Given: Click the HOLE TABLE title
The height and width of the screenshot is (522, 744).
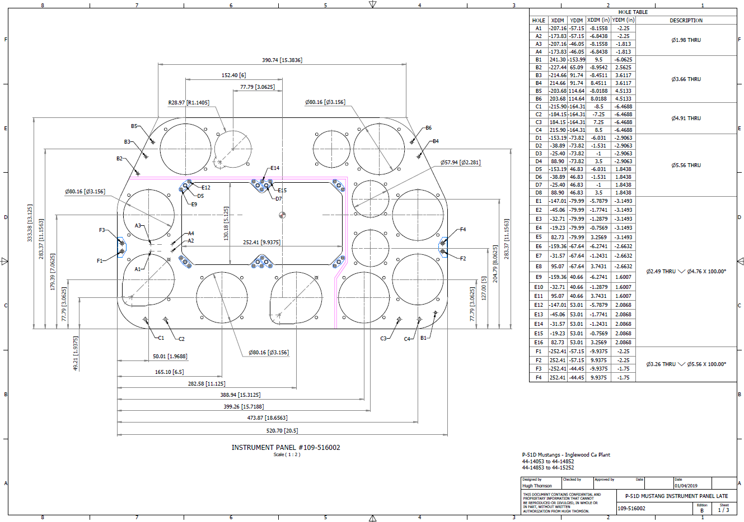Looking at the screenshot, I should pos(633,12).
